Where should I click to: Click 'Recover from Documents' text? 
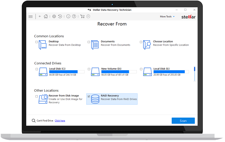click(115, 45)
